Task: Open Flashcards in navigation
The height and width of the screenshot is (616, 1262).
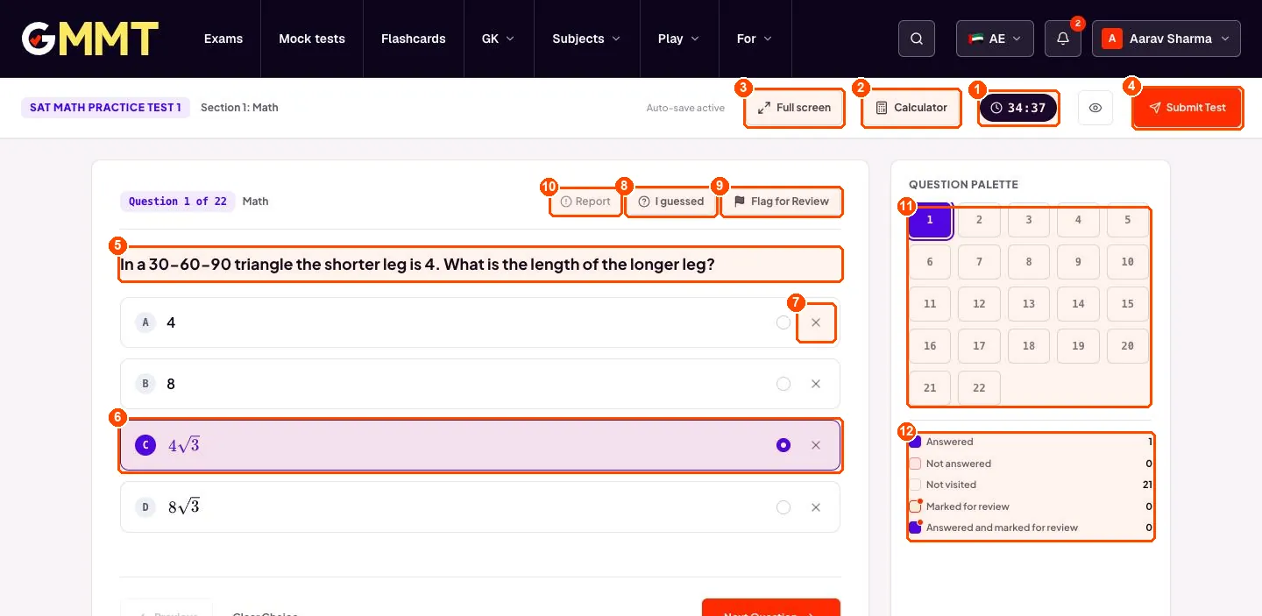Action: [x=414, y=39]
